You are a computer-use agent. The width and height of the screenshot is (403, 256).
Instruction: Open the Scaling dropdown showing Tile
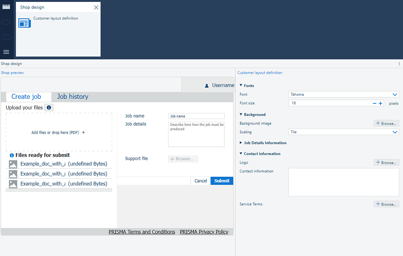(x=344, y=132)
